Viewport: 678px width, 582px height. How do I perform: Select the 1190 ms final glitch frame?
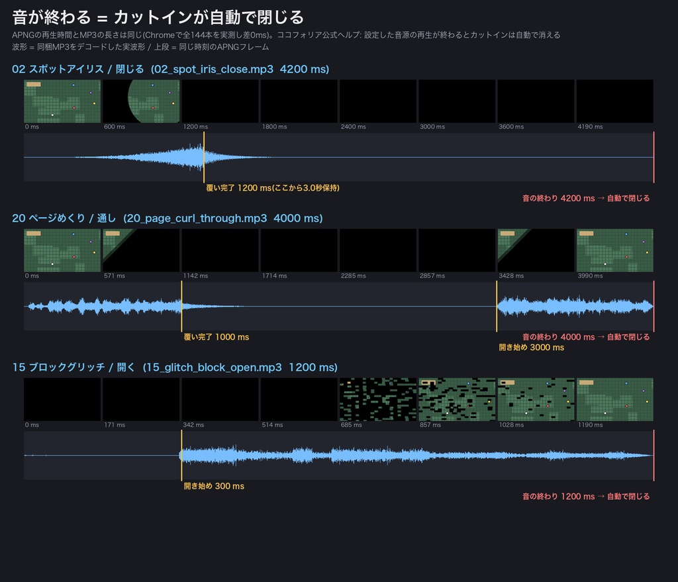click(x=615, y=399)
